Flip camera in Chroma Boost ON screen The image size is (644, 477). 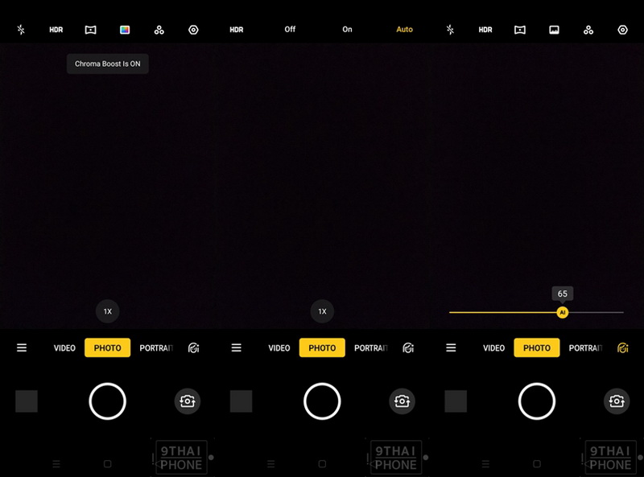[x=188, y=401]
